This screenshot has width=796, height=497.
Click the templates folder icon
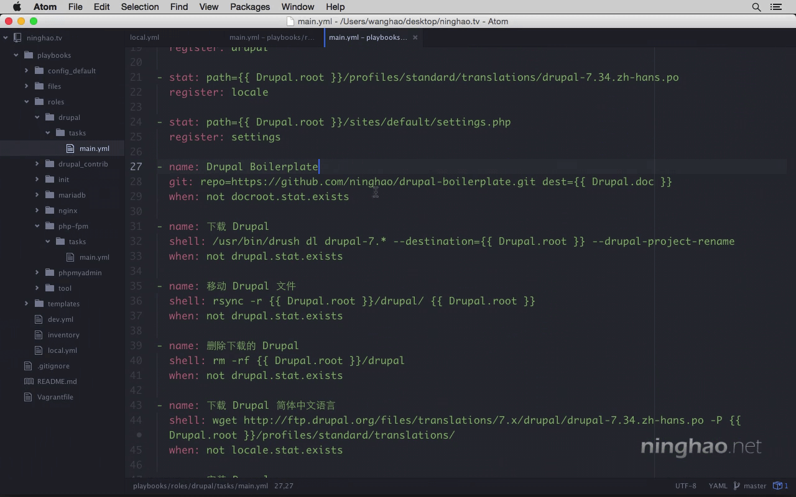pos(39,304)
